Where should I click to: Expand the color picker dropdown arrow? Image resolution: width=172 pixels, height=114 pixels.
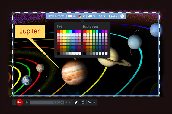pyautogui.click(x=84, y=16)
